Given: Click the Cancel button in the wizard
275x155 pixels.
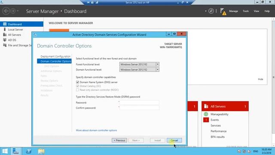Looking at the screenshot, I should [x=174, y=140].
